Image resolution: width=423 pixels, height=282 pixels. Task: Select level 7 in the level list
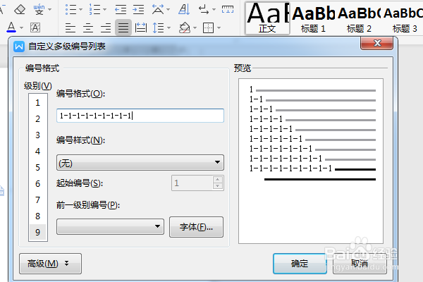(38, 200)
